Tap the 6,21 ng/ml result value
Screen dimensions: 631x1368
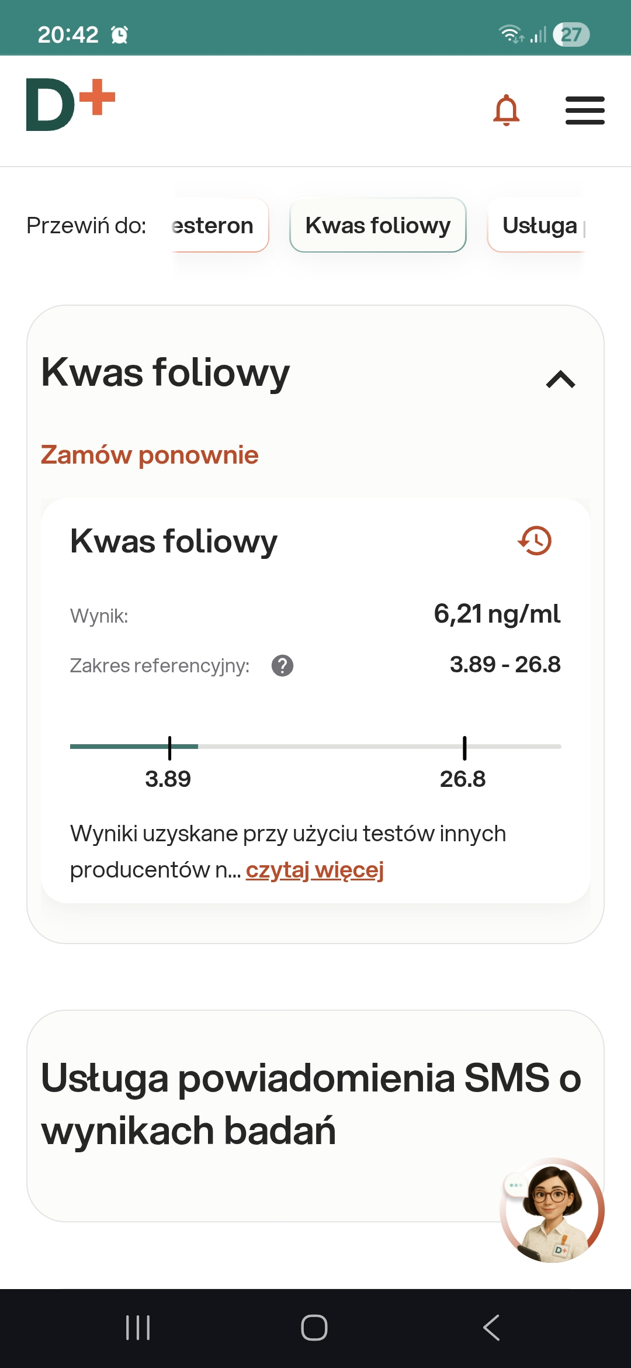pos(497,614)
